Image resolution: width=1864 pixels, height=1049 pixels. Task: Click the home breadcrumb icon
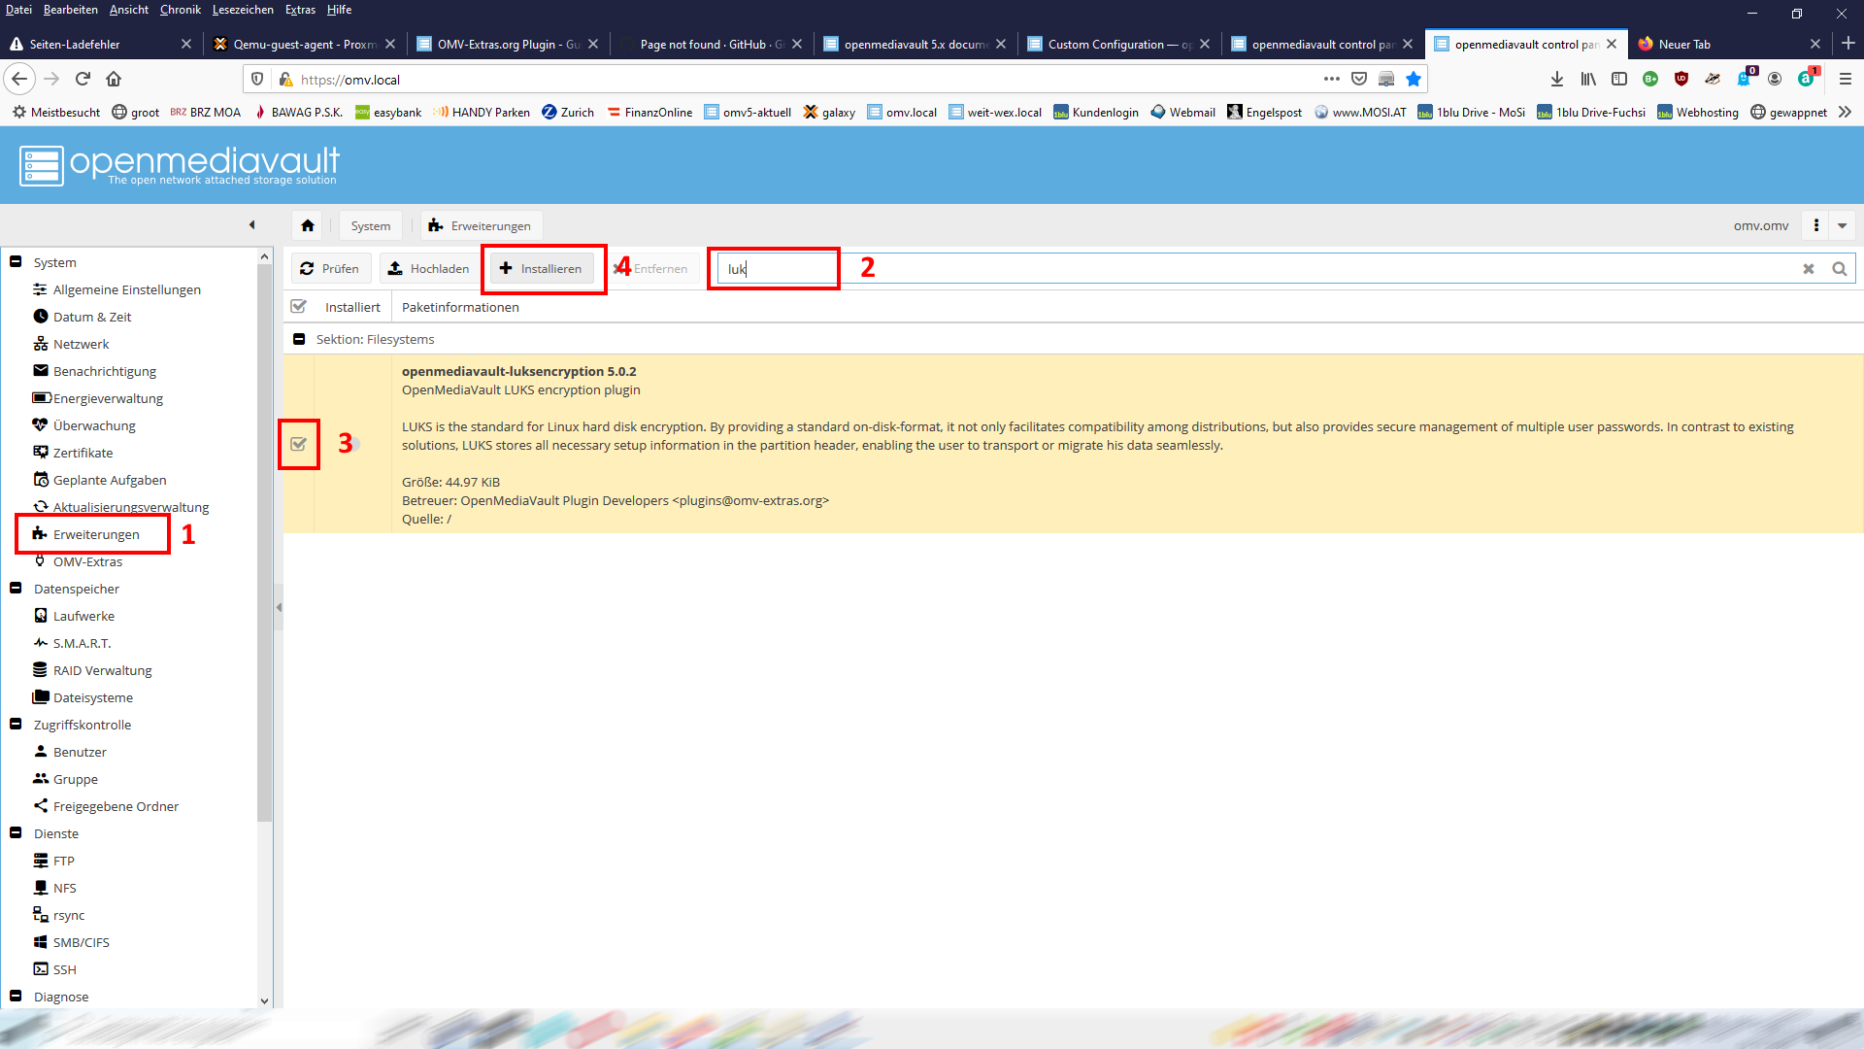click(x=308, y=225)
